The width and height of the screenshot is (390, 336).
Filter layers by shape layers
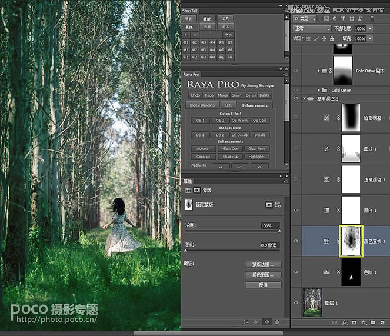pos(352,19)
